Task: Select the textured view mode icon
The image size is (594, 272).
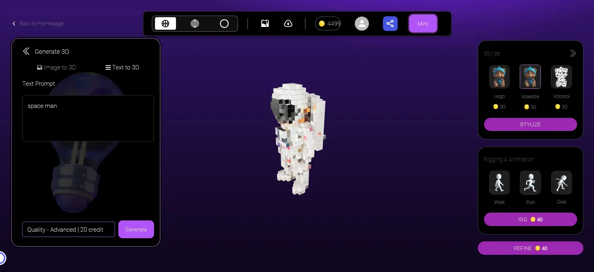Action: (x=165, y=23)
